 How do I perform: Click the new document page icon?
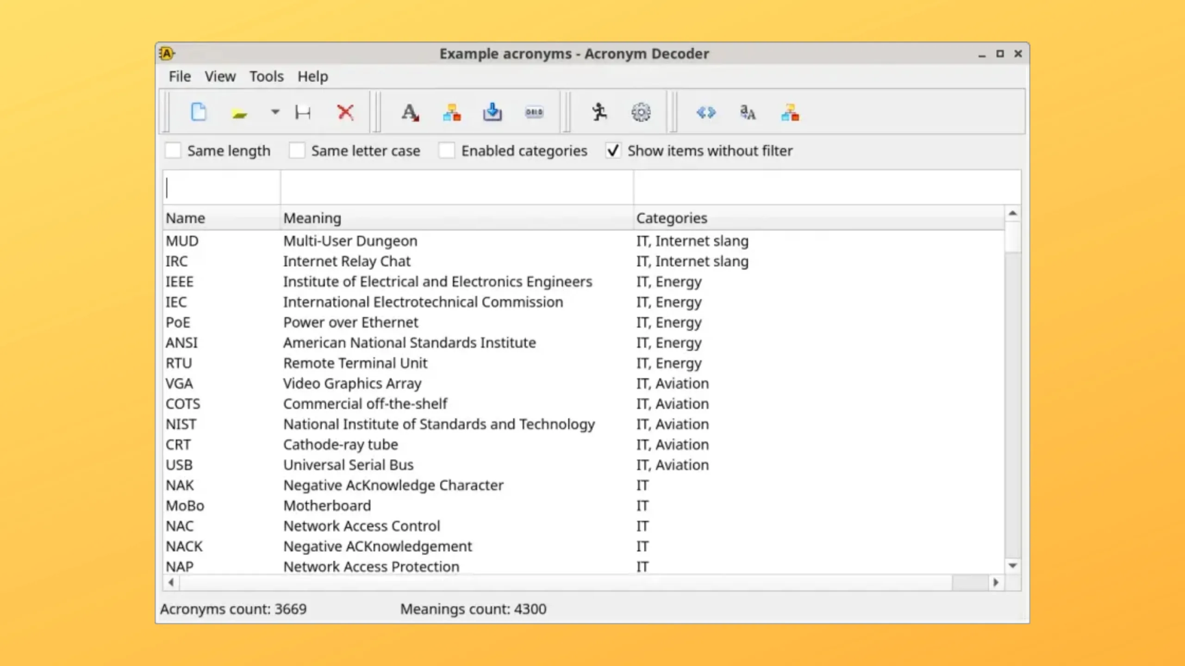(x=199, y=112)
